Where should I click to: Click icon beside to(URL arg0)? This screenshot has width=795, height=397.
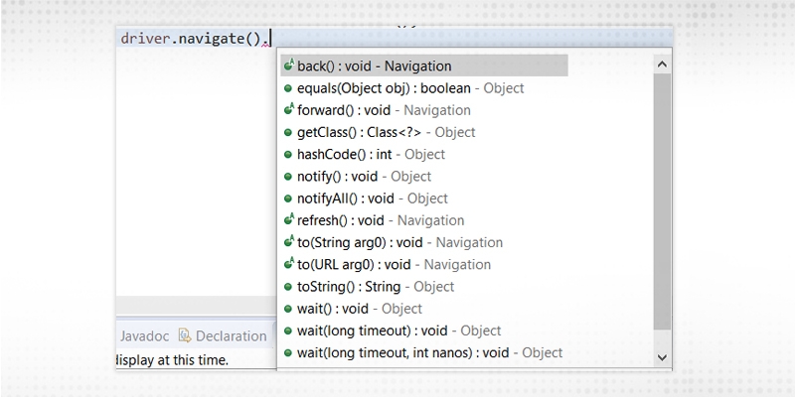coord(288,264)
